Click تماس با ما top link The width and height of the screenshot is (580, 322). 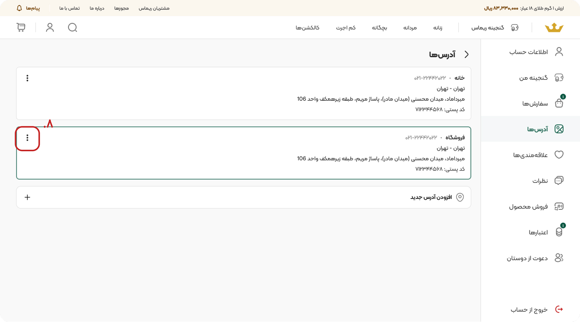tap(69, 8)
